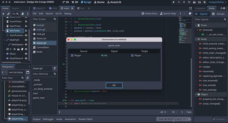228x123 pixels.
Task: Fold the else block at line 28
Action: pyautogui.click(x=69, y=22)
